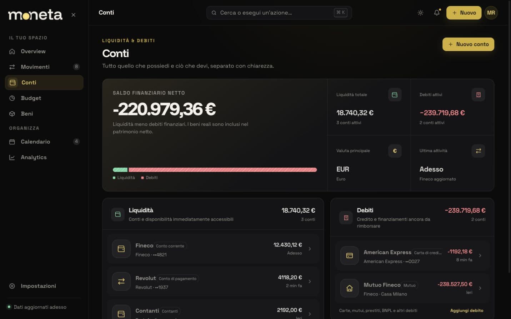Expand the Fineco account chevron
Image resolution: width=511 pixels, height=319 pixels.
click(310, 249)
